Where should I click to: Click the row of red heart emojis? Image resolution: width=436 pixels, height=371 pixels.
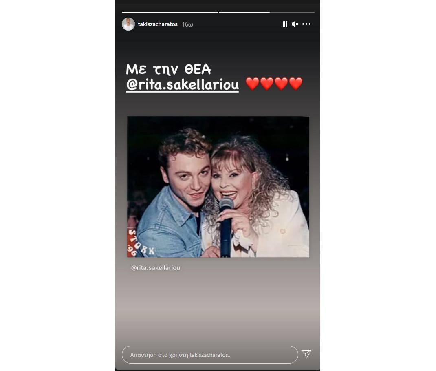(x=274, y=84)
